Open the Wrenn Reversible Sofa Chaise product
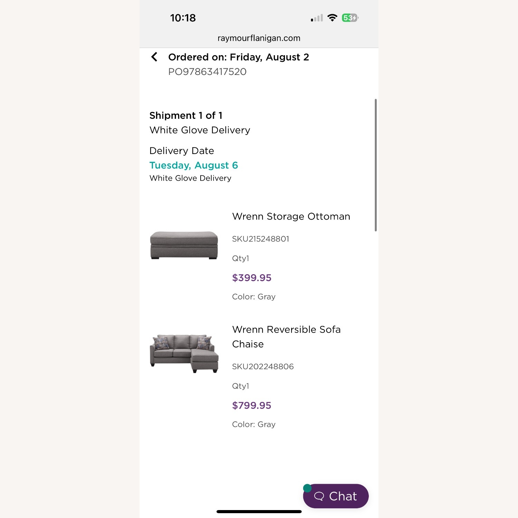This screenshot has width=518, height=518. click(x=286, y=337)
